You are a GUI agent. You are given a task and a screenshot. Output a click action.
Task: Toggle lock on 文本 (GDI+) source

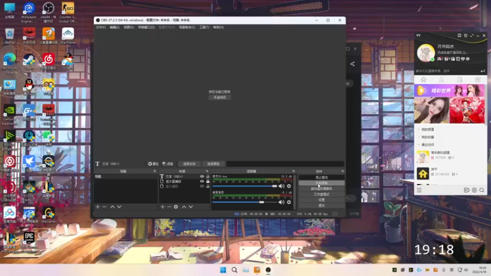tap(208, 177)
